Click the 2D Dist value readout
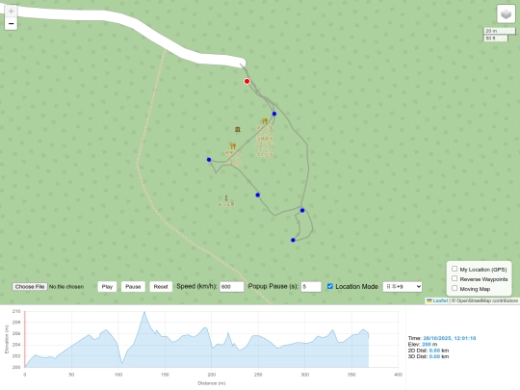 [434, 351]
